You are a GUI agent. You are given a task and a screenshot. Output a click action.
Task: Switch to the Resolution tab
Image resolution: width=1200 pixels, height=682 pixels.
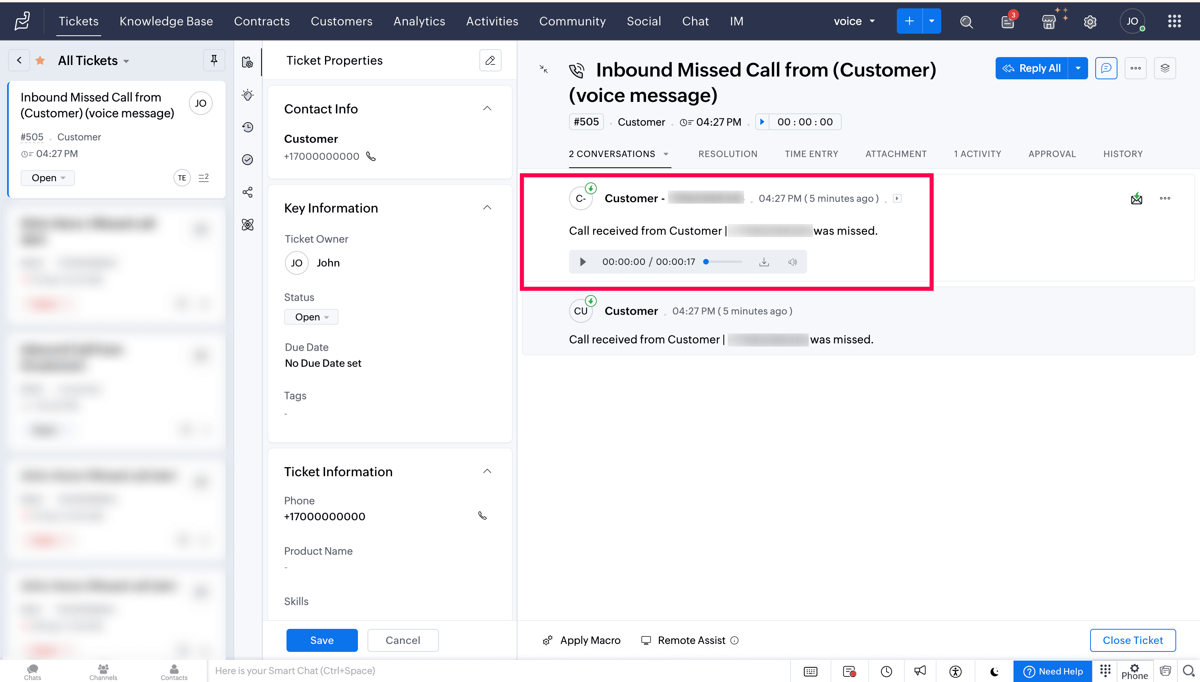click(727, 153)
